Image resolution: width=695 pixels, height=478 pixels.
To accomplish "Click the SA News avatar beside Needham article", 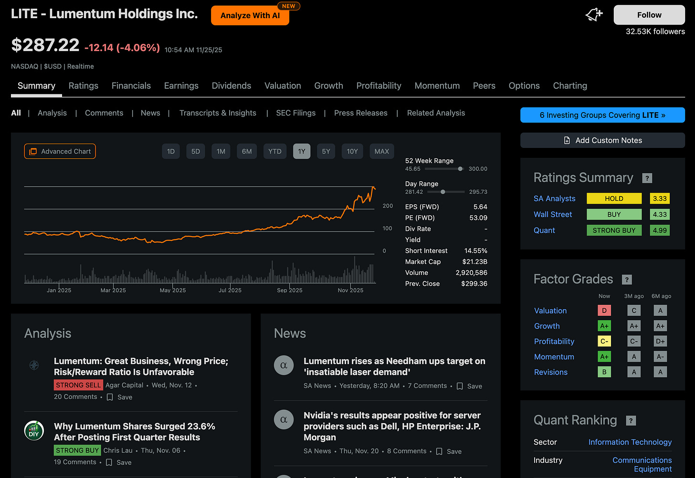I will point(284,365).
